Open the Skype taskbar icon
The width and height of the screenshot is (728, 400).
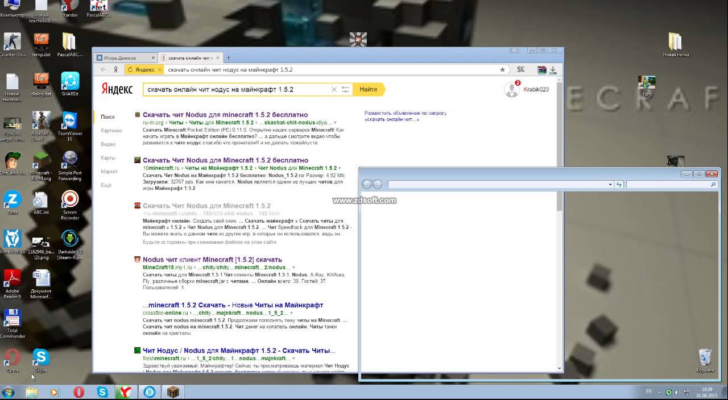(x=102, y=392)
